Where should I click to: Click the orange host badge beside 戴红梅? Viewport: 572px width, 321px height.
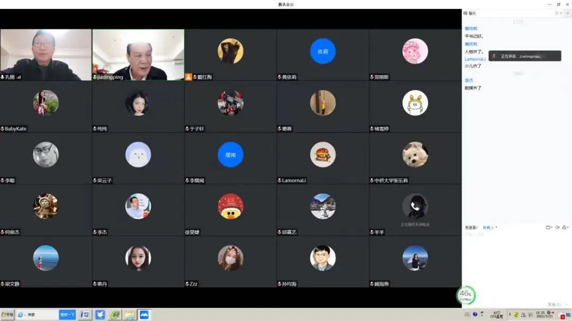189,77
